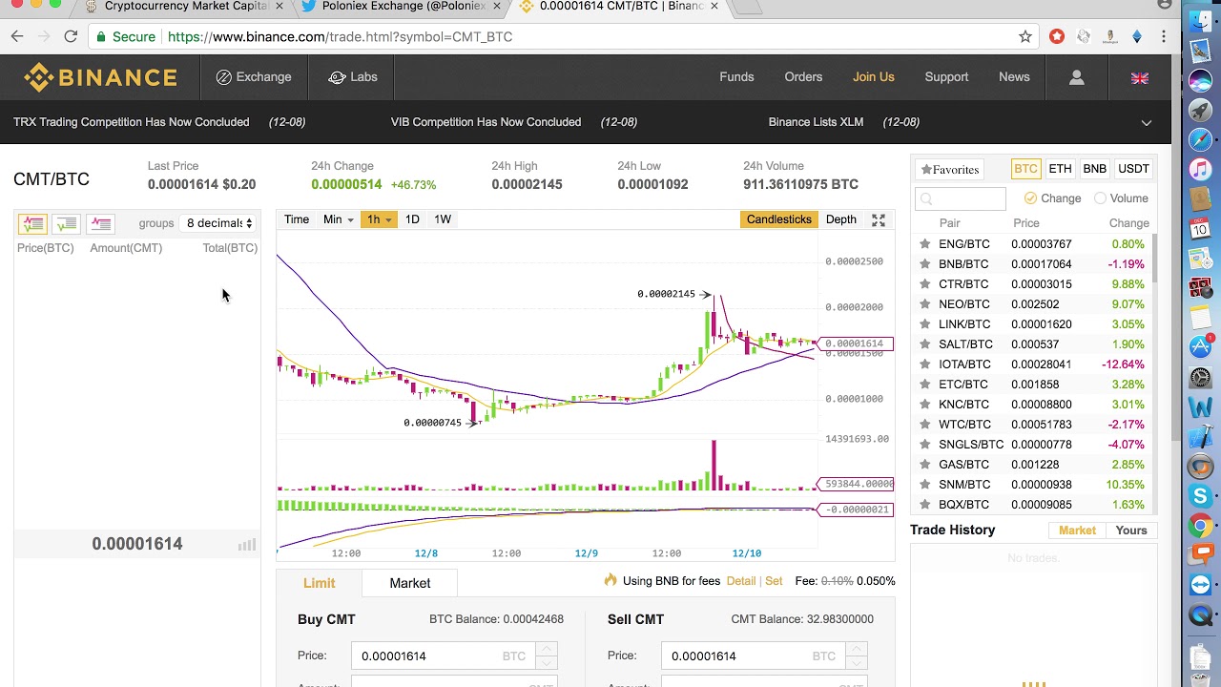
Task: Switch chart to Candlesticks view
Action: click(779, 219)
